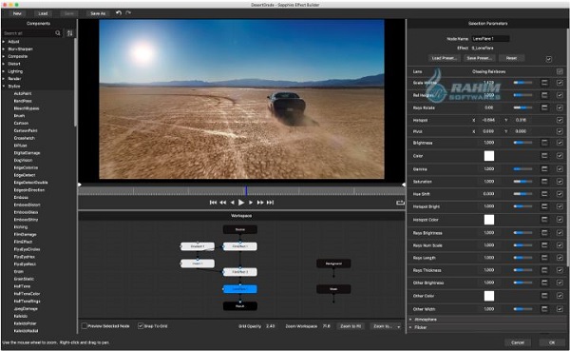Screen dimensions: 570x351
Task: Click Save As in the top toolbar
Action: 98,13
